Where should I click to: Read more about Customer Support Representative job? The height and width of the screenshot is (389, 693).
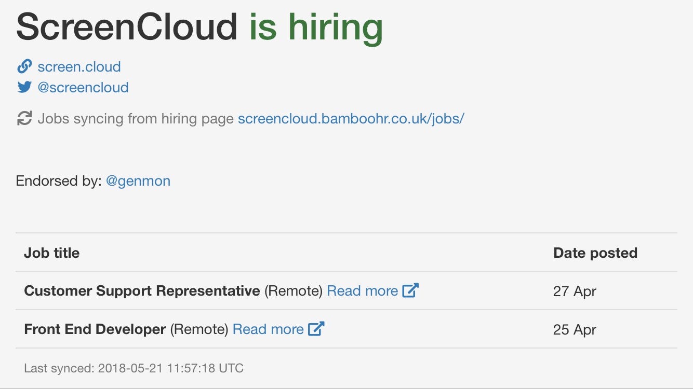pyautogui.click(x=363, y=290)
